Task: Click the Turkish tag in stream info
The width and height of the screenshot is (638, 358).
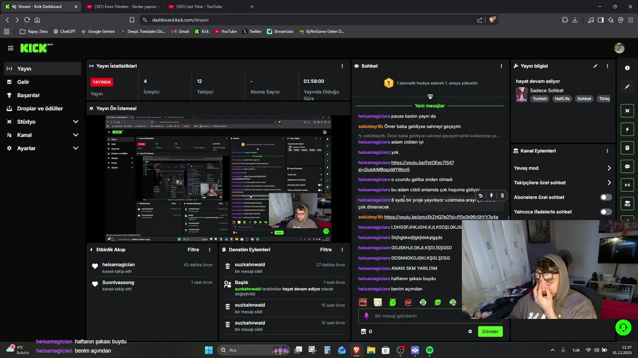Action: tap(540, 98)
